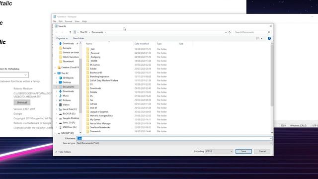Click the _Edit folder icon
Viewport: 318px width, 179px height.
click(x=87, y=49)
